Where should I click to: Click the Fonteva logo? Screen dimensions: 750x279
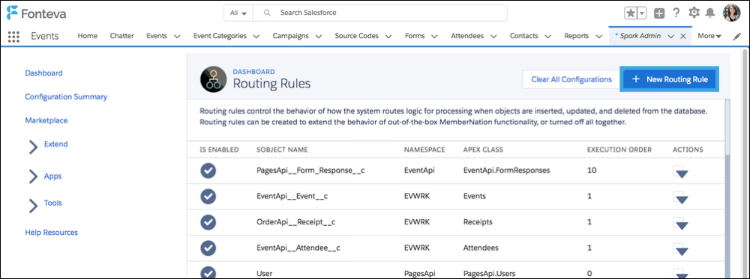click(x=37, y=13)
